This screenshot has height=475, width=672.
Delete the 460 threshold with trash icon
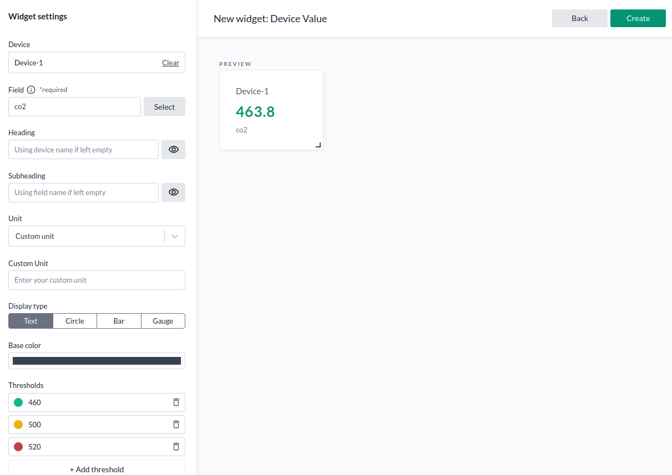176,402
